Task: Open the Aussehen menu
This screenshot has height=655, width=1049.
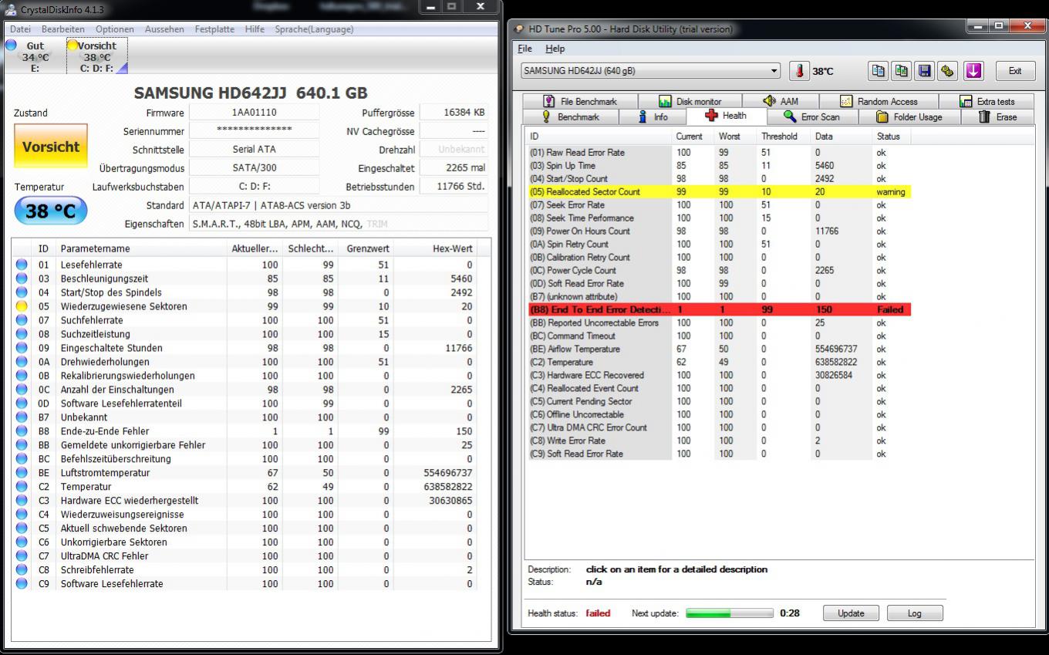Action: [x=164, y=29]
